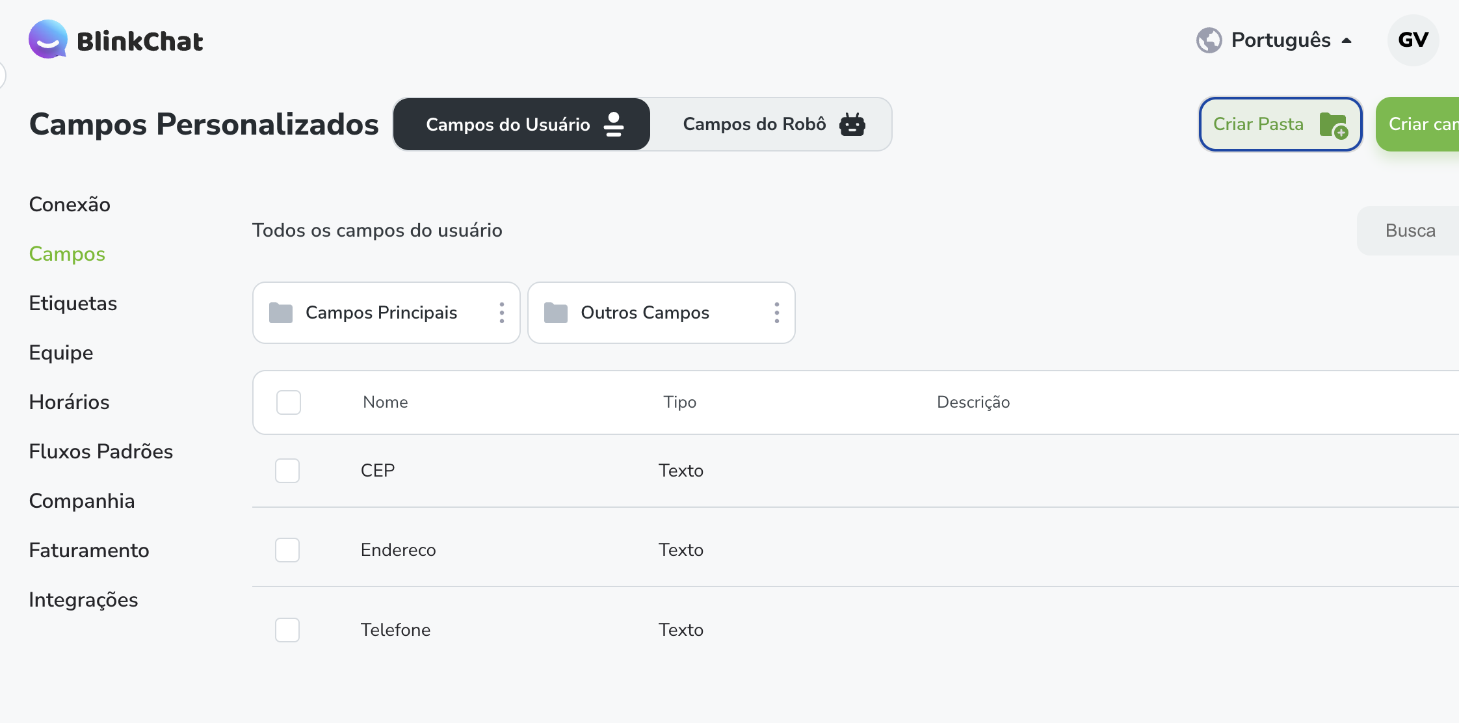Image resolution: width=1459 pixels, height=723 pixels.
Task: Click the green Criar campo button
Action: coord(1418,124)
